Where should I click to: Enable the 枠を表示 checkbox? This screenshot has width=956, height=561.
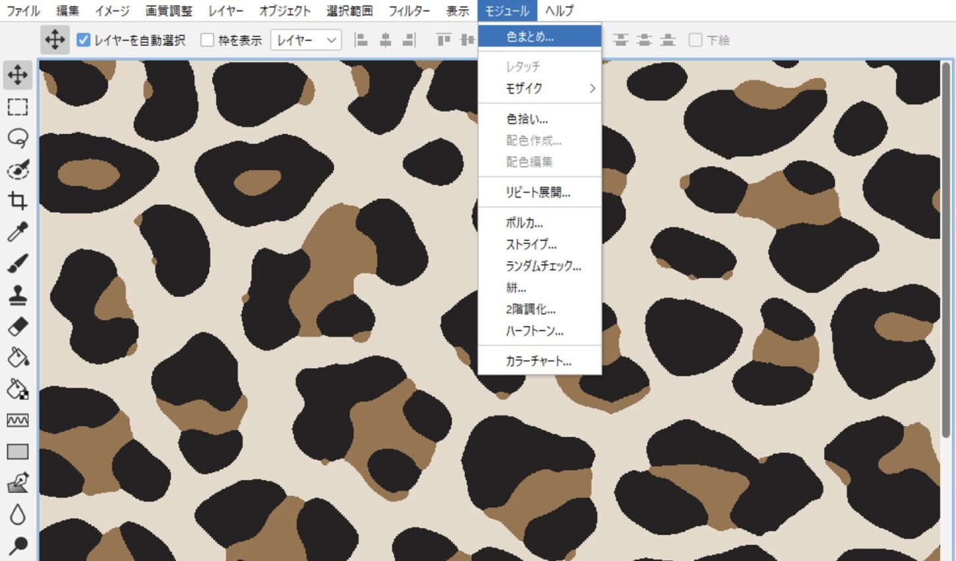[x=207, y=40]
